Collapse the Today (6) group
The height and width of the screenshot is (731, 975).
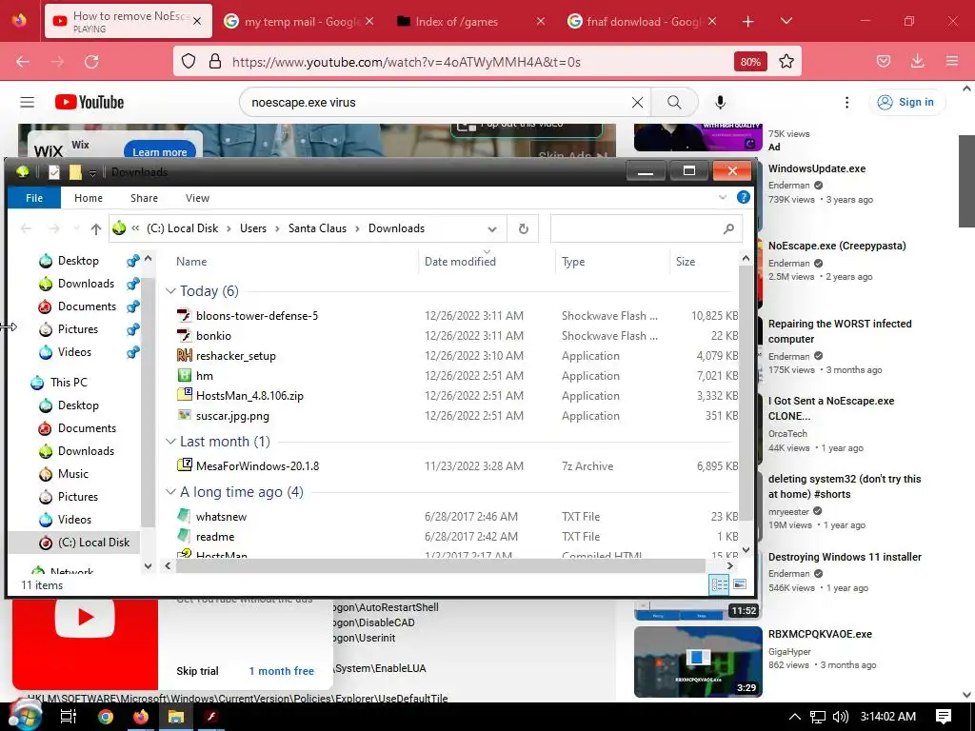(x=170, y=291)
